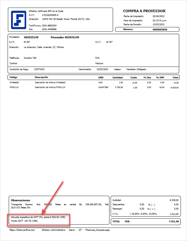
Task: Click the https://factorysoftve.com link in footer
Action: click(22, 230)
